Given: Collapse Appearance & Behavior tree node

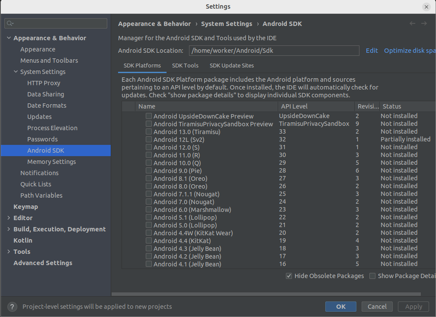Looking at the screenshot, I should pyautogui.click(x=9, y=38).
